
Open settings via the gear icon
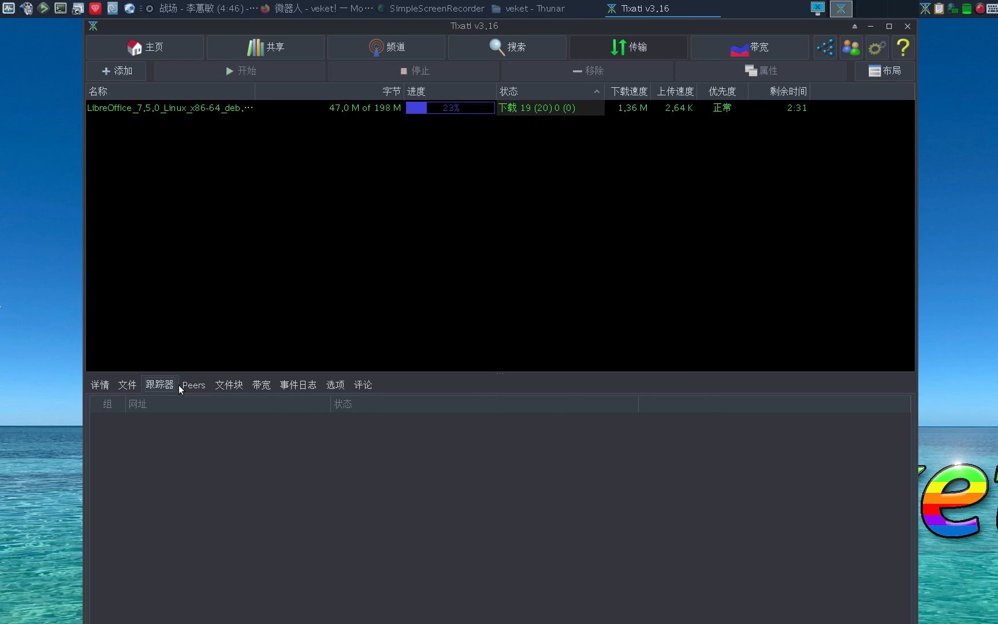click(x=877, y=47)
